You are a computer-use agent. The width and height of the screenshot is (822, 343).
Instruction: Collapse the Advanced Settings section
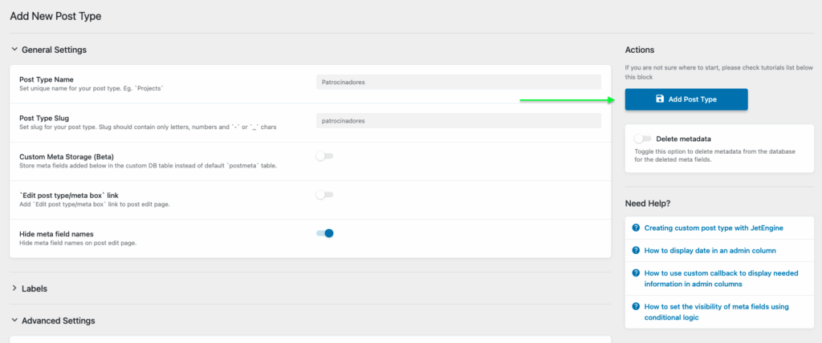tap(14, 321)
